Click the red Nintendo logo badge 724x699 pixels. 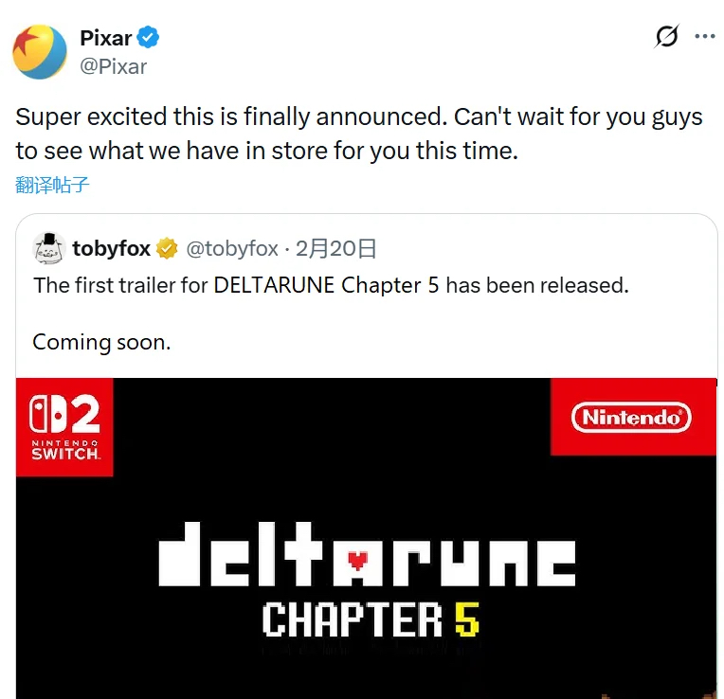tap(631, 417)
